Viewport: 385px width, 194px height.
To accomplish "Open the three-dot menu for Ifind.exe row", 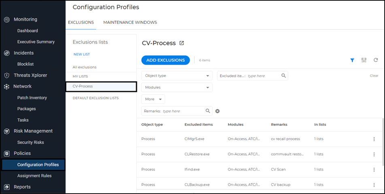I will click(x=374, y=170).
